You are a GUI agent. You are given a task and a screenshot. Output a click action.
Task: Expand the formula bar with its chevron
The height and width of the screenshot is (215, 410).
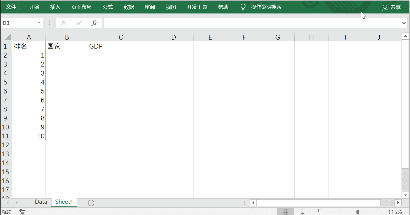(404, 23)
